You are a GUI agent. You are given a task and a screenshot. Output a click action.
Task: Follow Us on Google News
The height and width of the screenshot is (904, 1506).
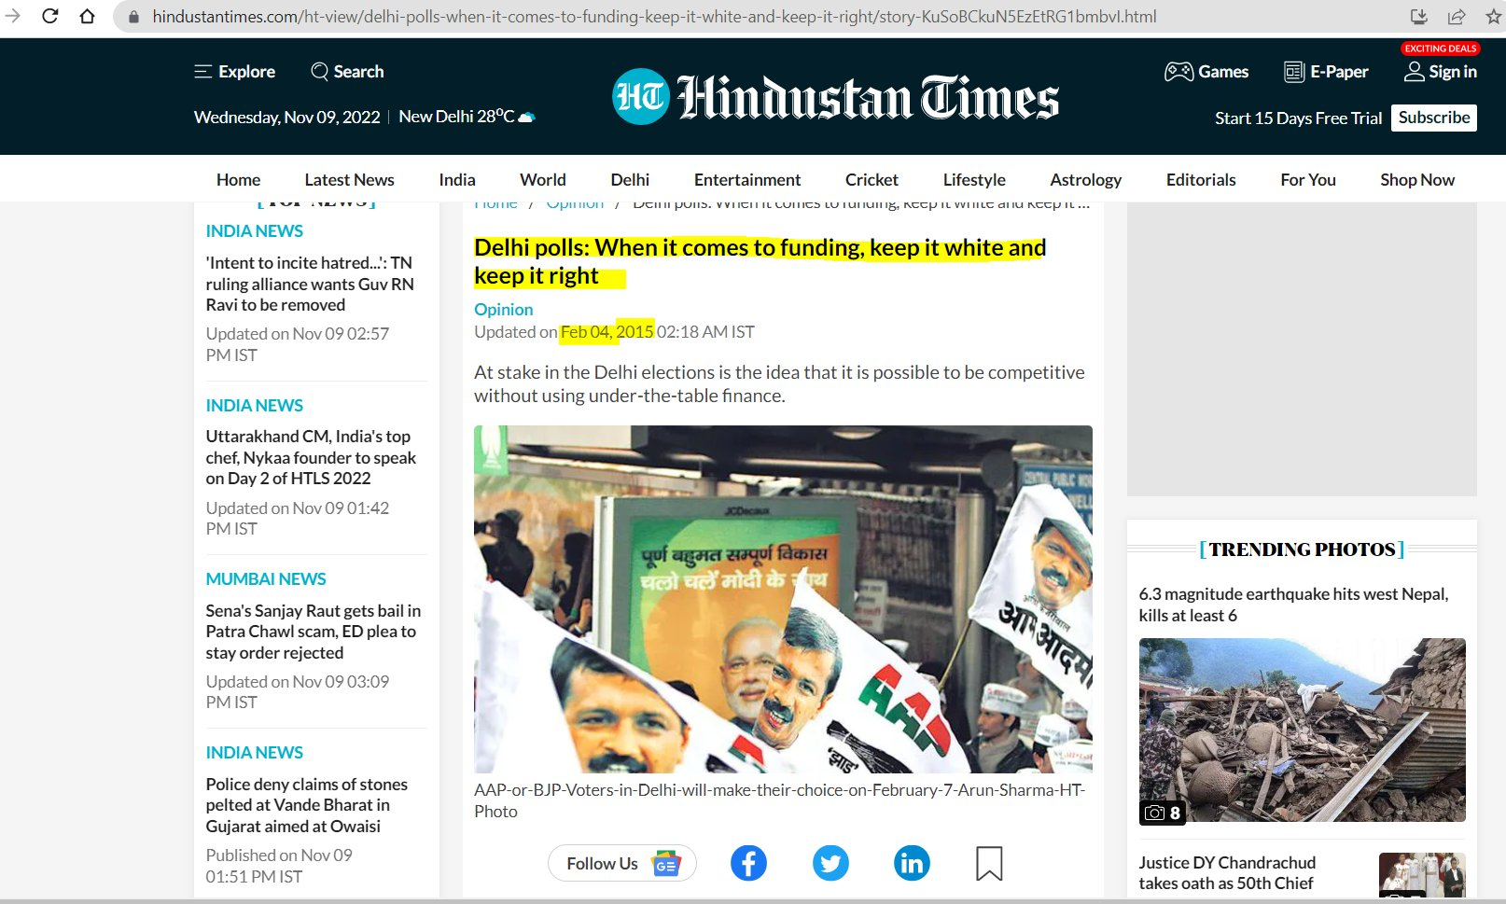point(621,863)
